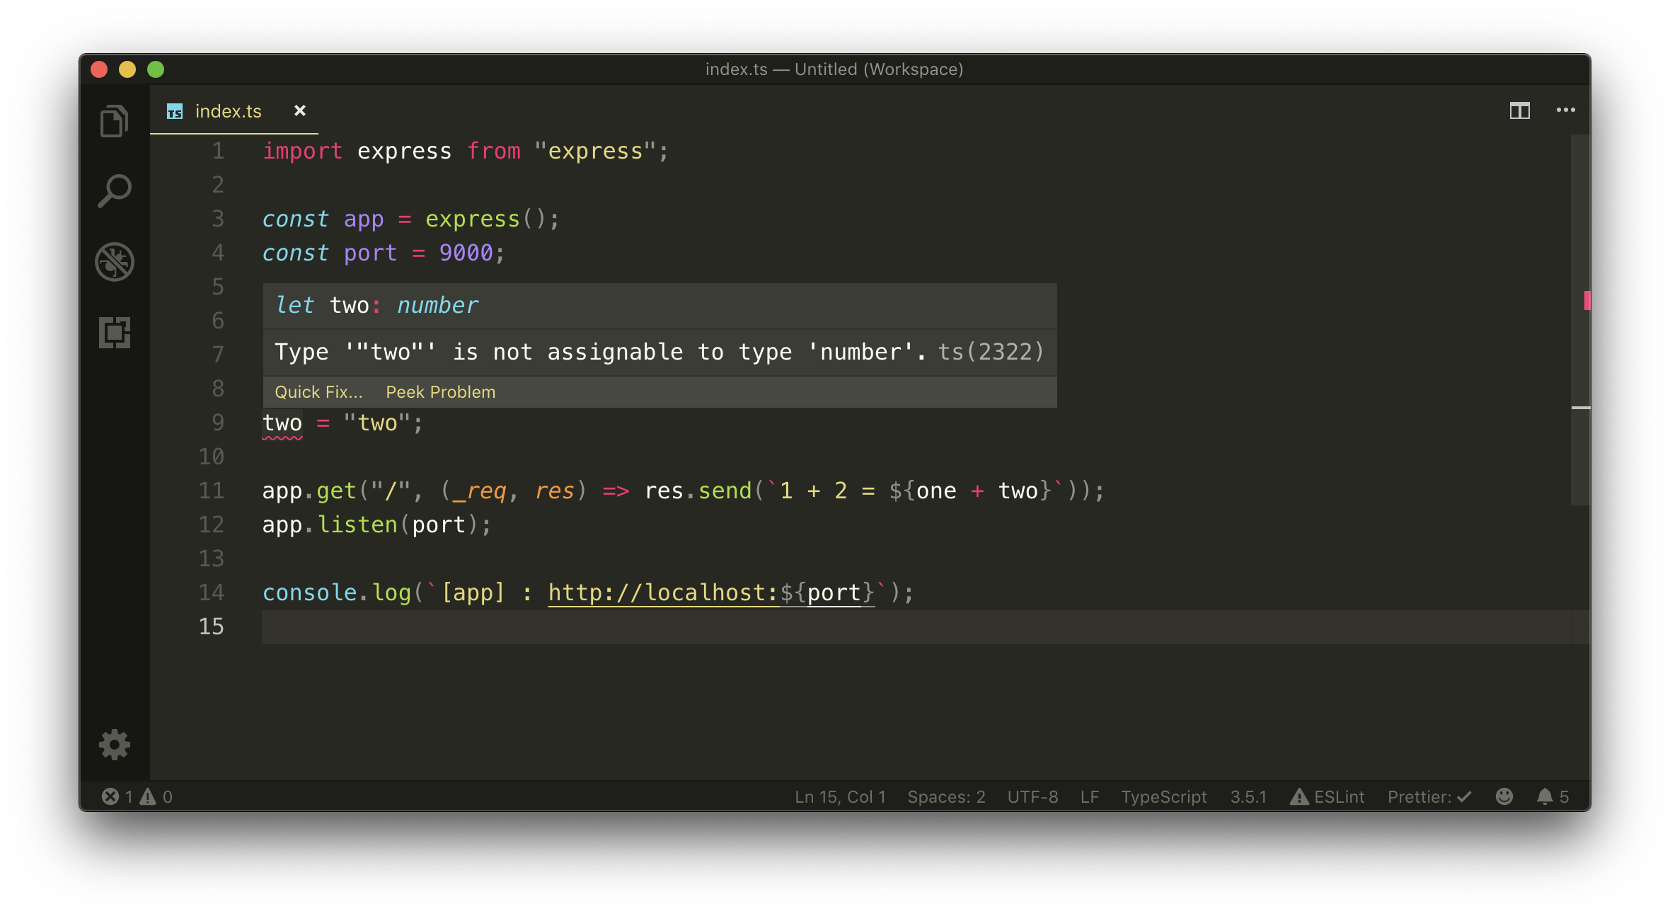Open the Settings gear menu
Viewport: 1670px width, 916px height.
[x=115, y=745]
